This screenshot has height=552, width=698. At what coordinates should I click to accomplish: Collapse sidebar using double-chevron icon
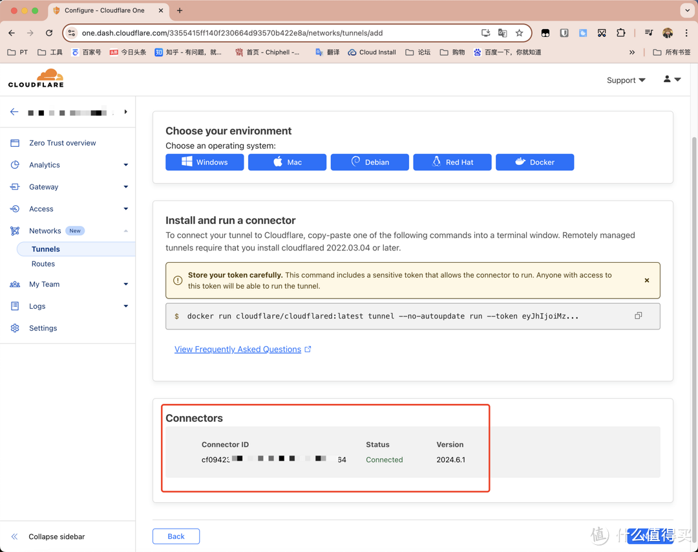coord(14,536)
